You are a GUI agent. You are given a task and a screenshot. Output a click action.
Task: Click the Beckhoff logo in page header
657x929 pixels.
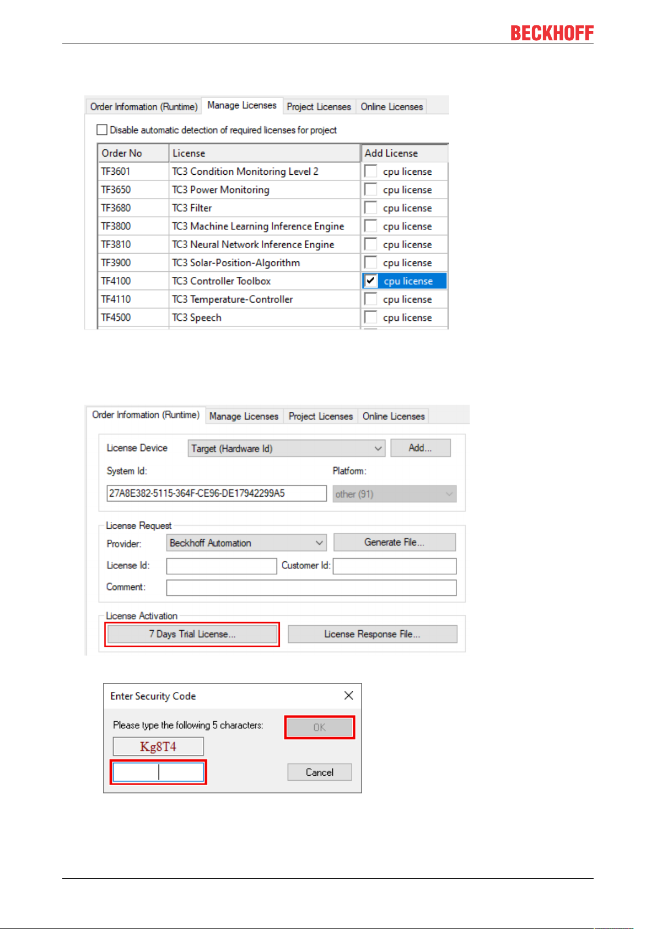click(x=552, y=33)
